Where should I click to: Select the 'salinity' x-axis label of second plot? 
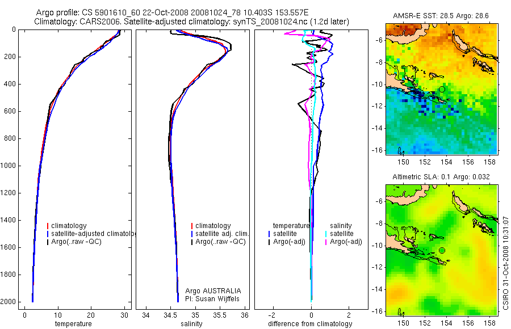192,323
